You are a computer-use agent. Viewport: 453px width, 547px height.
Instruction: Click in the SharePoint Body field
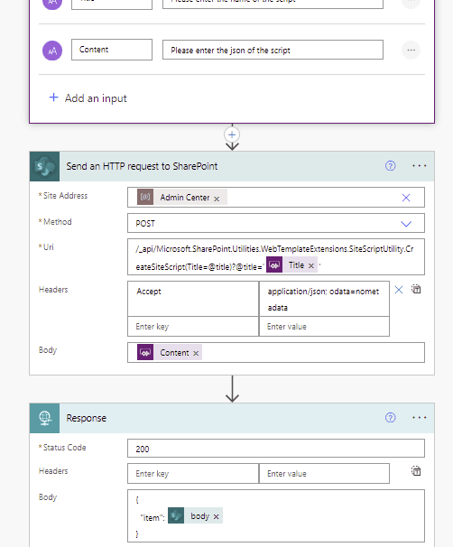[x=276, y=353]
